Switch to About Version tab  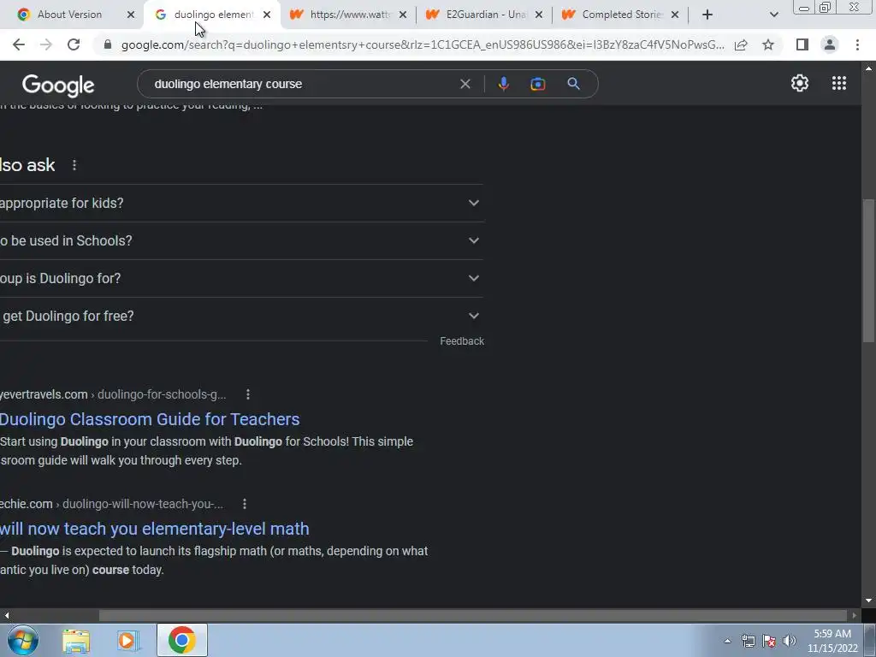point(70,15)
